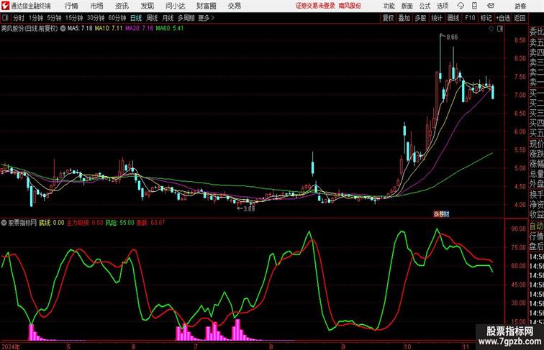The image size is (544, 350).
Task: Click the 统计 statistics button
Action: point(437,18)
